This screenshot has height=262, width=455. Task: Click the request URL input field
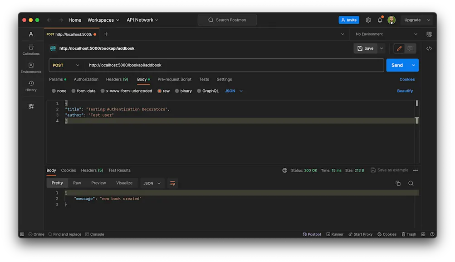click(x=235, y=65)
